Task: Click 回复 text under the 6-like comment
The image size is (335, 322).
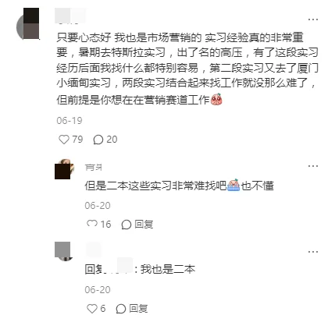Action: click(138, 309)
